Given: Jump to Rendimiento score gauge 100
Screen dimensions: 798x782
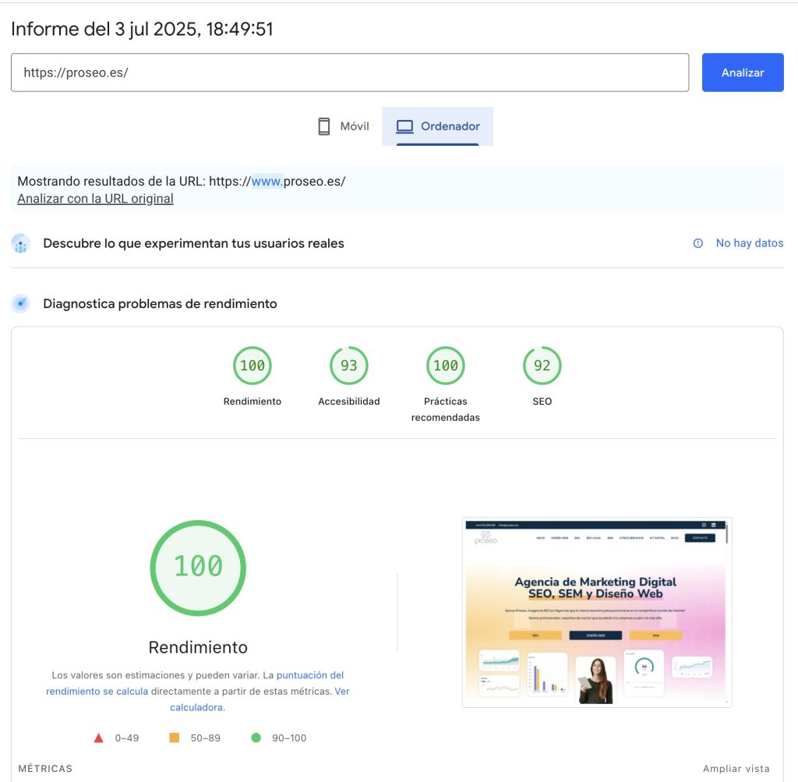Looking at the screenshot, I should (x=252, y=366).
